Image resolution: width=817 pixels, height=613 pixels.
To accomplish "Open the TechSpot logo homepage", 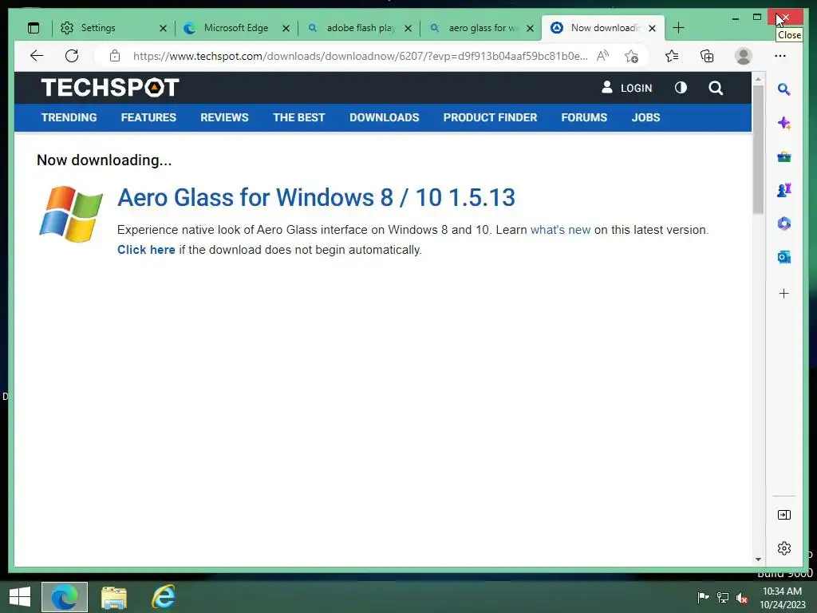I will (110, 88).
